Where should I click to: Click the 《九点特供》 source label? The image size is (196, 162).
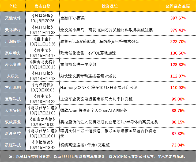42,85
